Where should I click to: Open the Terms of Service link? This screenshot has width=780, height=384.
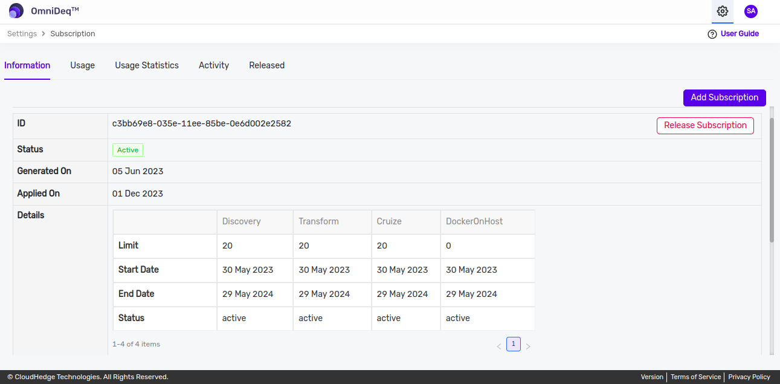click(x=695, y=377)
